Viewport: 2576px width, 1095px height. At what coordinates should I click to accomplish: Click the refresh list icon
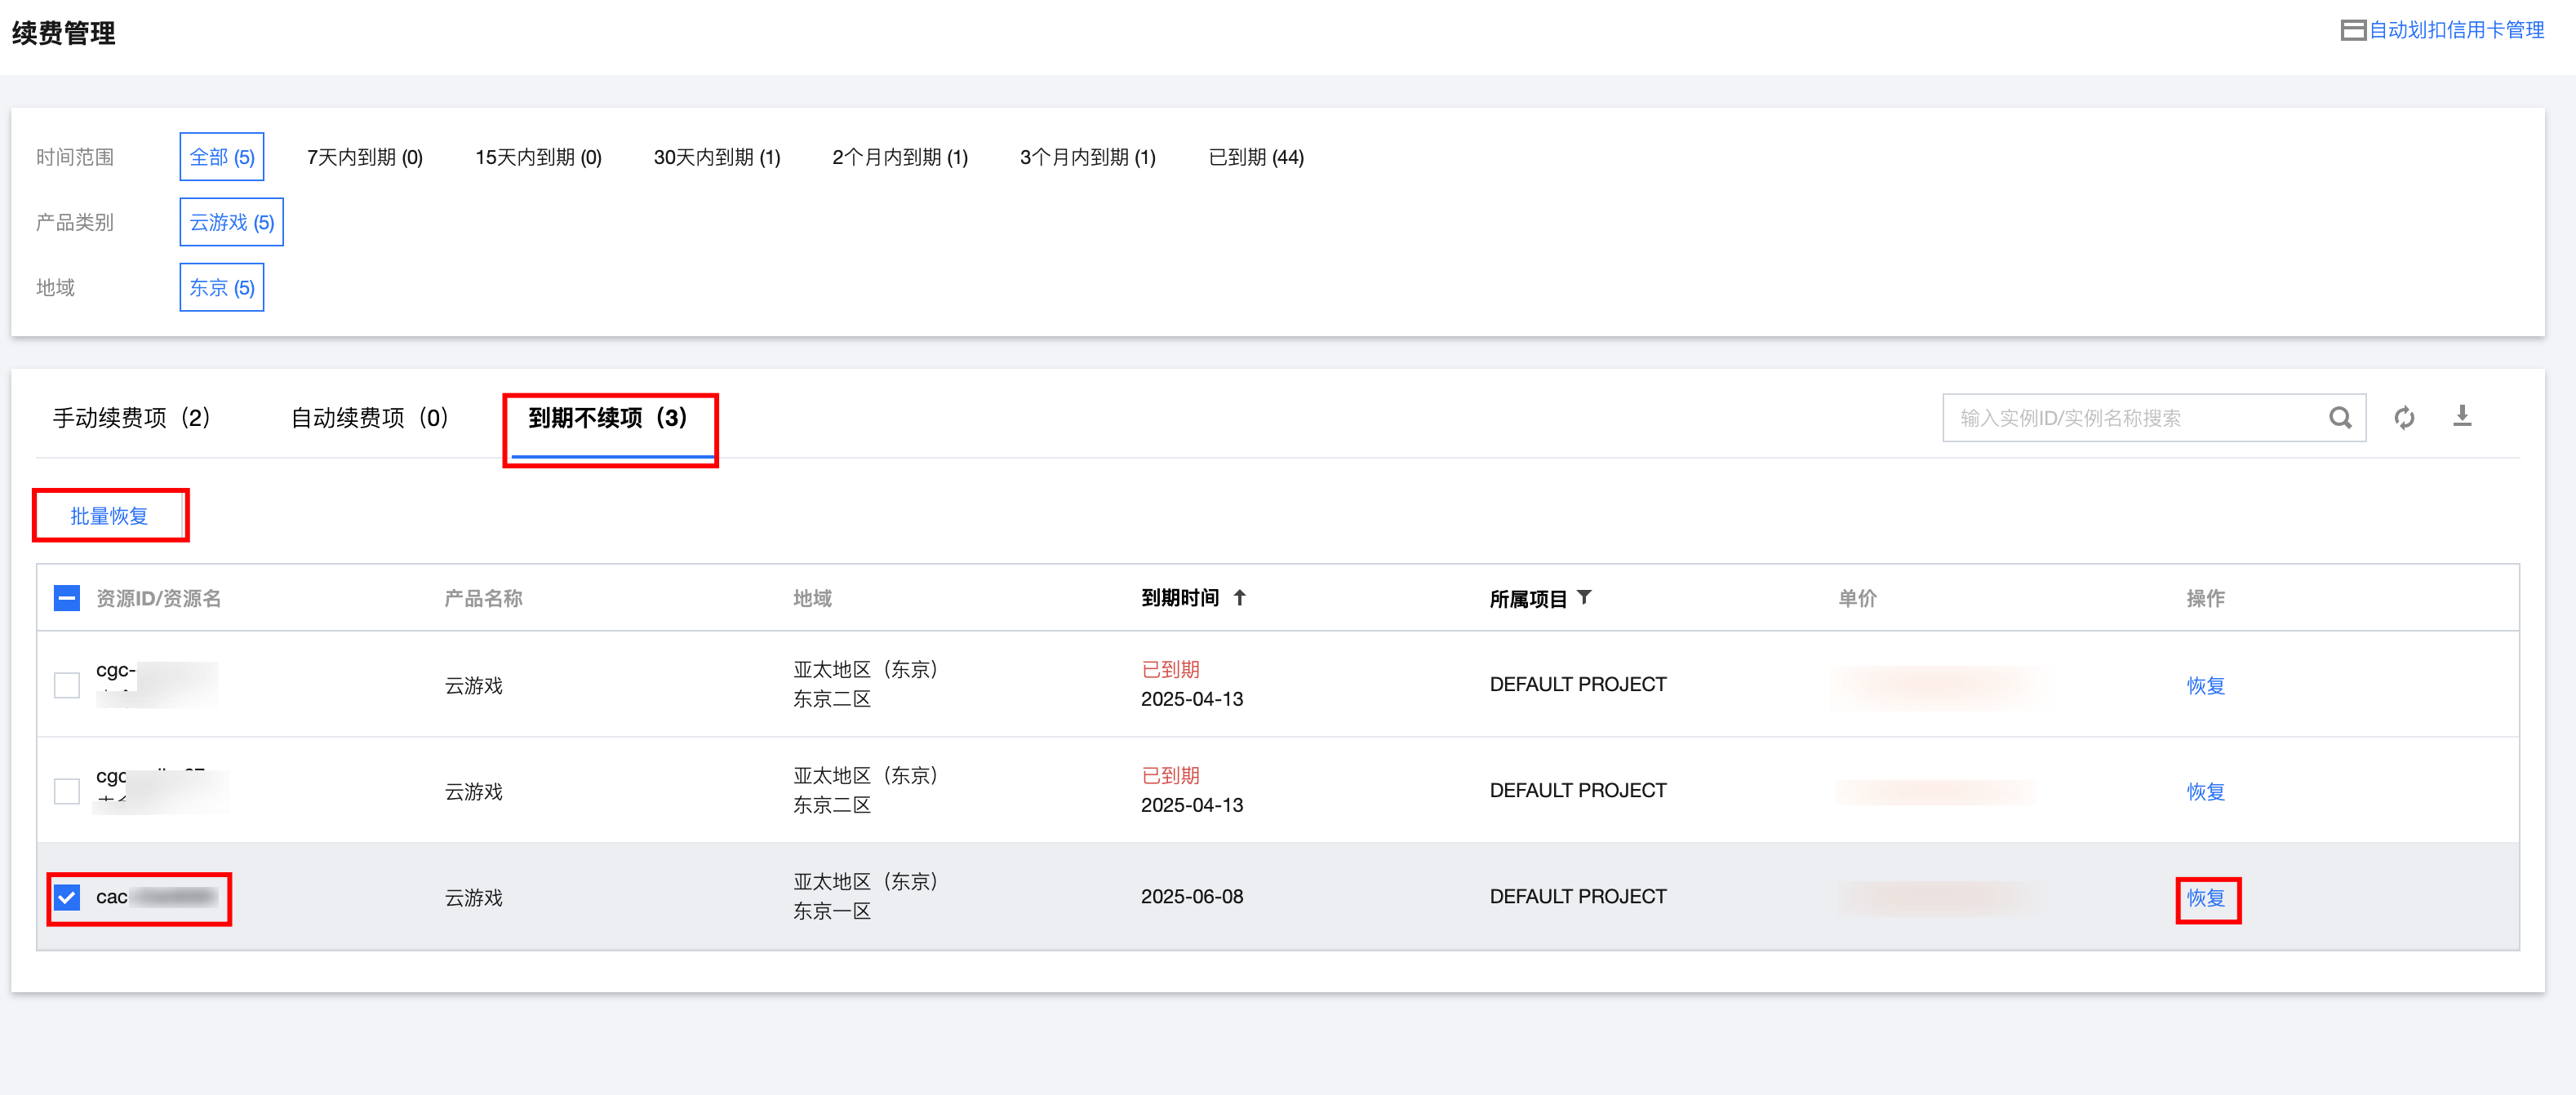pos(2404,418)
